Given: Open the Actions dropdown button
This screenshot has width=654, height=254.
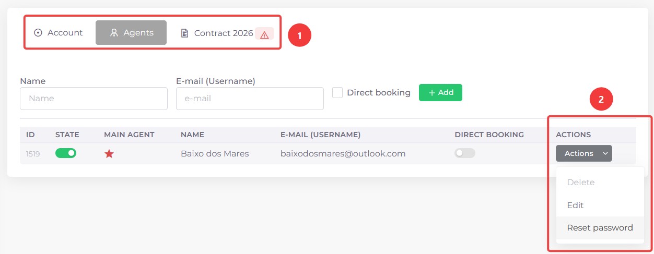Looking at the screenshot, I should coord(584,153).
